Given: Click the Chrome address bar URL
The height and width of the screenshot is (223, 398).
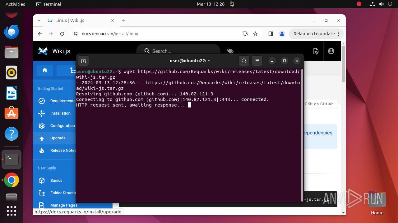Looking at the screenshot, I should pyautogui.click(x=110, y=34).
